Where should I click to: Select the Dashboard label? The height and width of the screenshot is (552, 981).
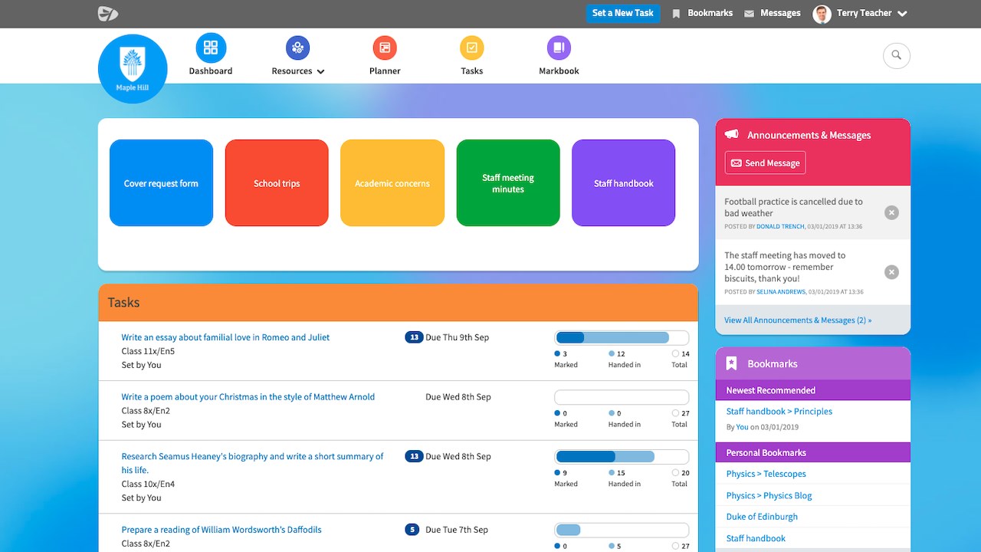211,71
